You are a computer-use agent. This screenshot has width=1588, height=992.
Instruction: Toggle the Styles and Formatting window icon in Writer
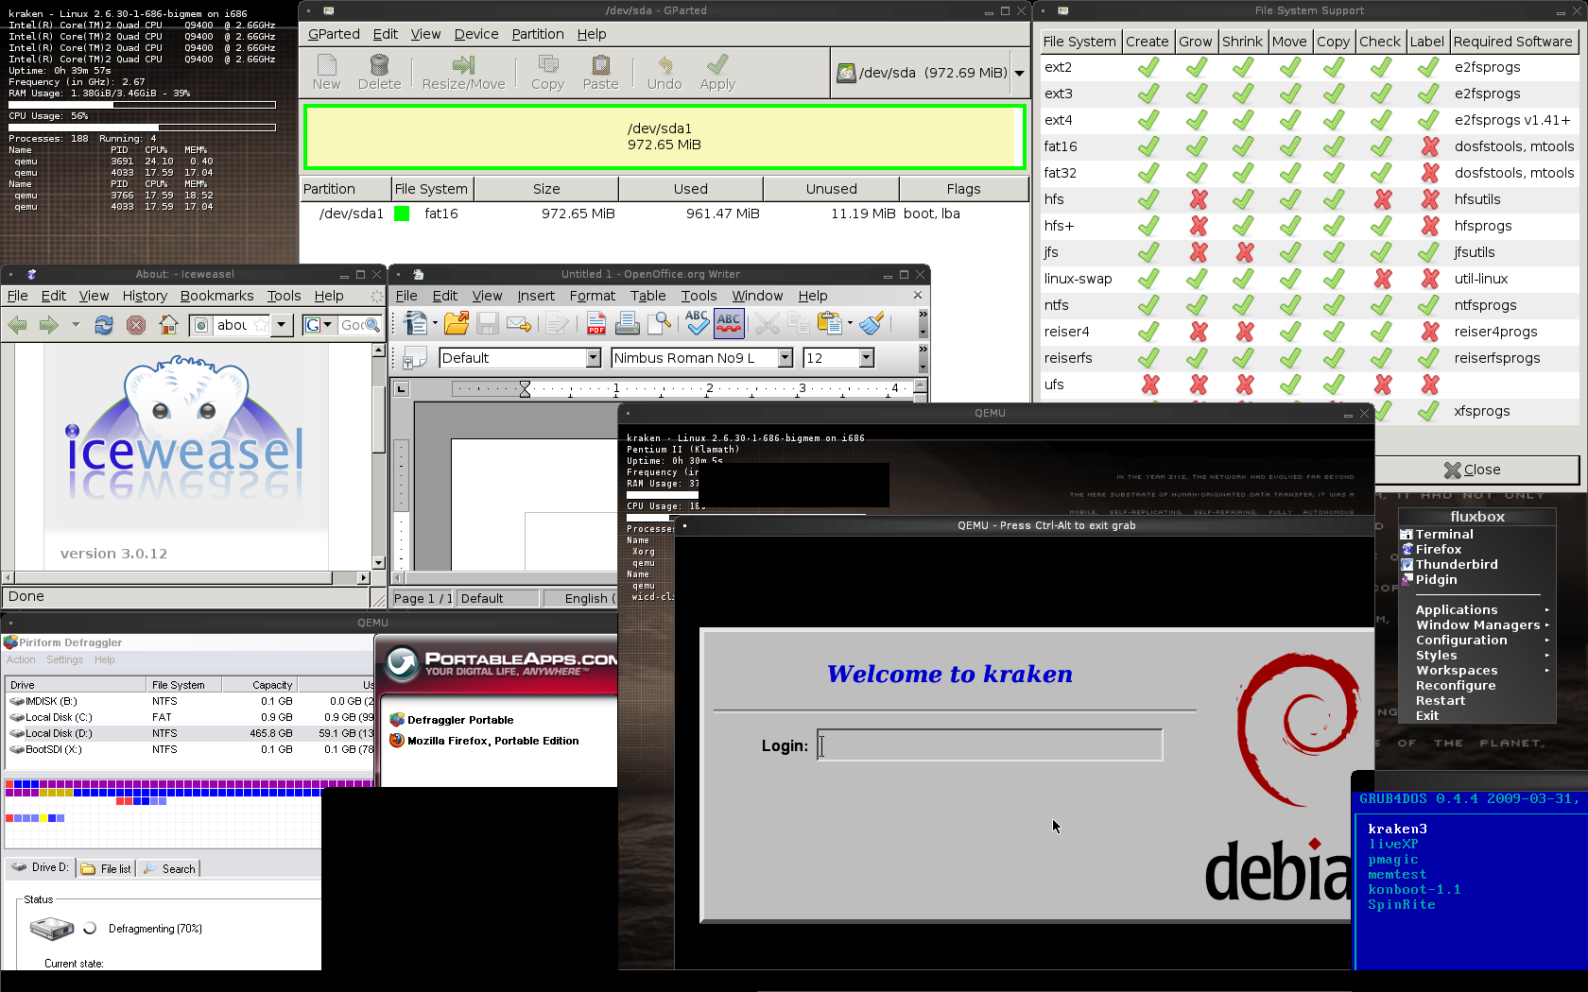[414, 358]
